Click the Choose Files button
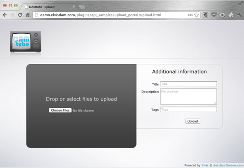The image size is (244, 168). click(60, 110)
